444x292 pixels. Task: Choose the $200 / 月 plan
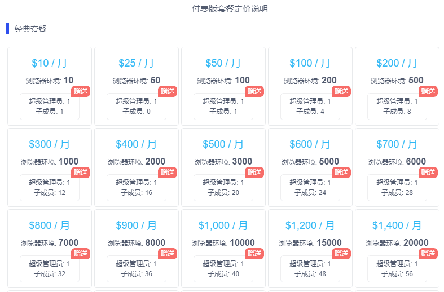click(397, 86)
